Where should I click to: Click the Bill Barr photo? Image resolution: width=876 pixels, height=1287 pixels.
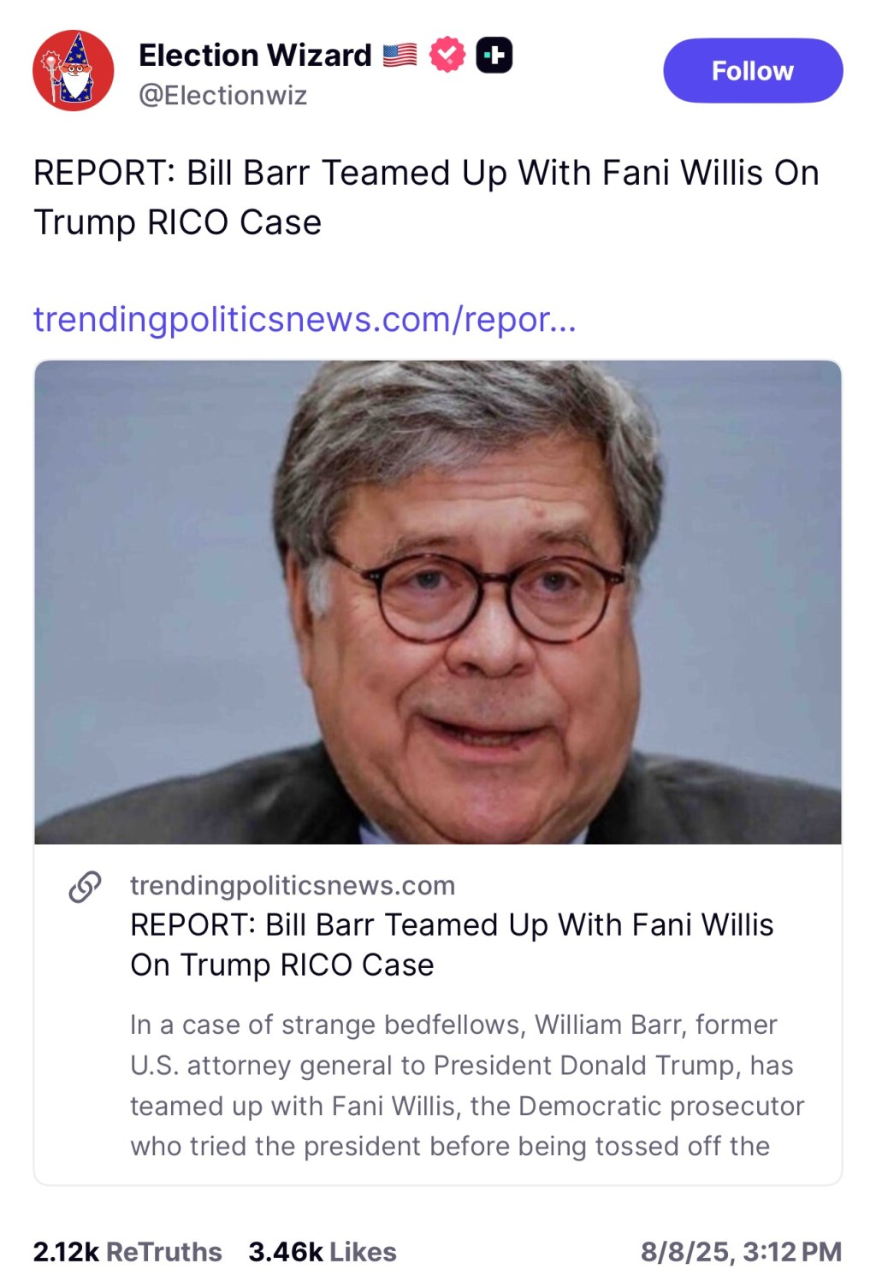point(437,600)
